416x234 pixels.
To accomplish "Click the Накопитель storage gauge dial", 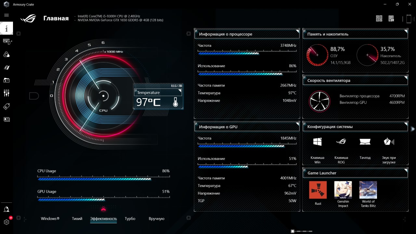I will tap(368, 55).
